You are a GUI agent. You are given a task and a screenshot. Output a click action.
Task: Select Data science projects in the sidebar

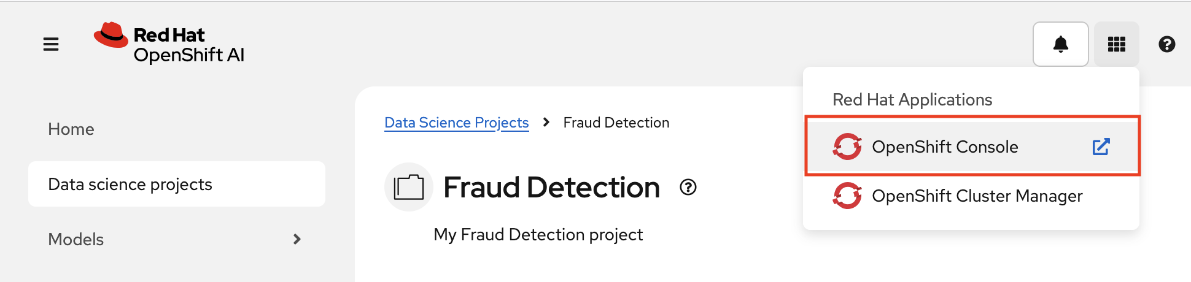(177, 184)
